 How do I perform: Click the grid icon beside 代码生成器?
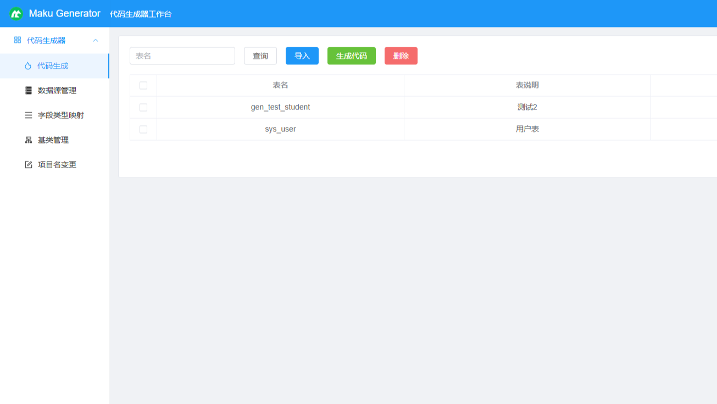(18, 40)
